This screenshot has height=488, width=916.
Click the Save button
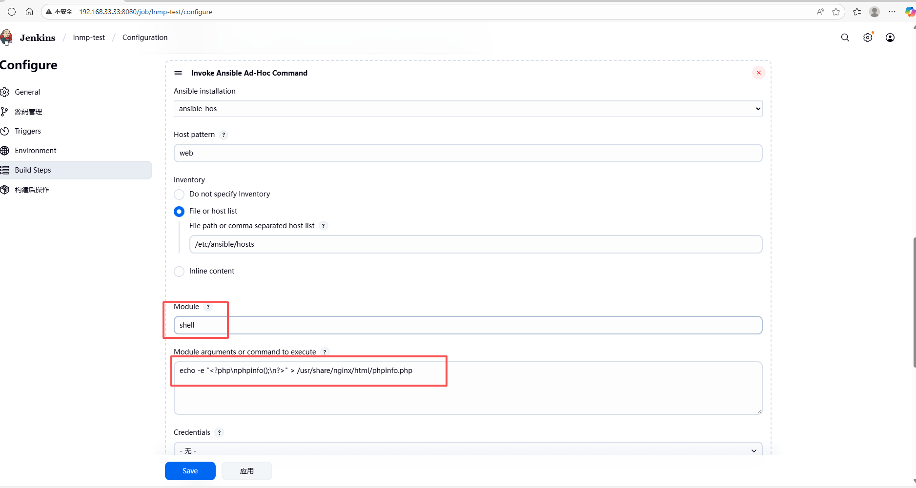(x=190, y=471)
